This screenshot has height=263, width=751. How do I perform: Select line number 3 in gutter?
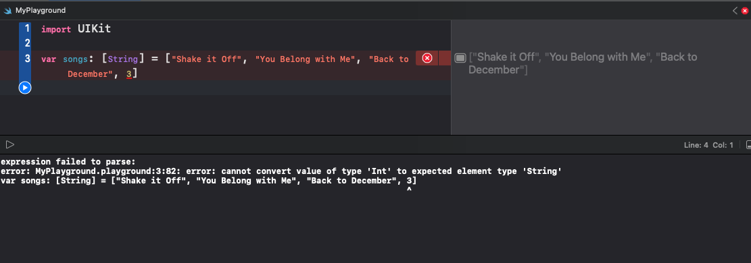[27, 59]
